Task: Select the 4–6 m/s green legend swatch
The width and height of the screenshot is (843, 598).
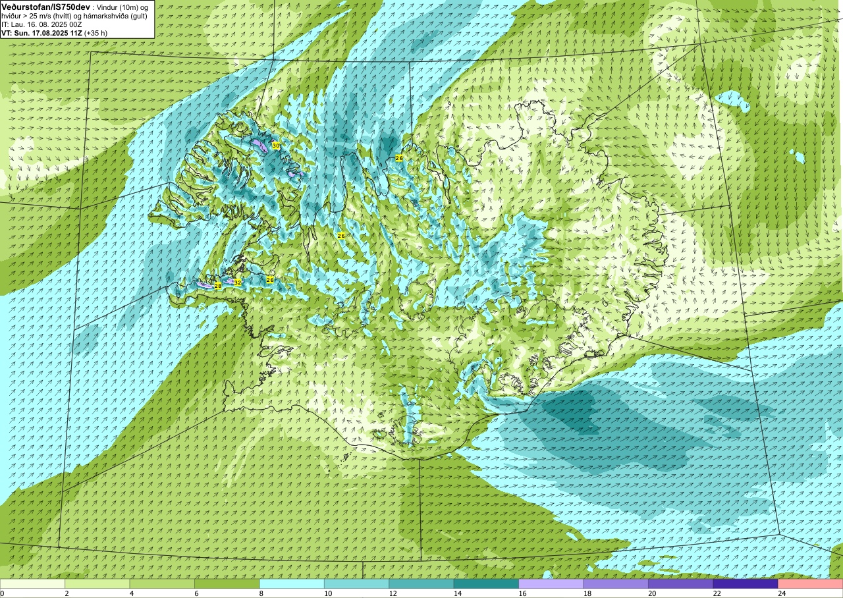Action: [162, 584]
